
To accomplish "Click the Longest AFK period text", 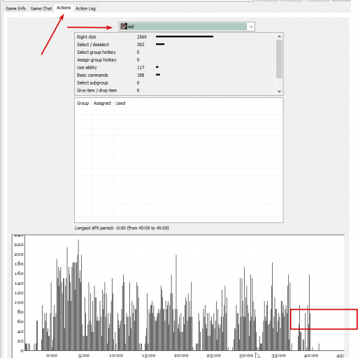I will [x=122, y=228].
